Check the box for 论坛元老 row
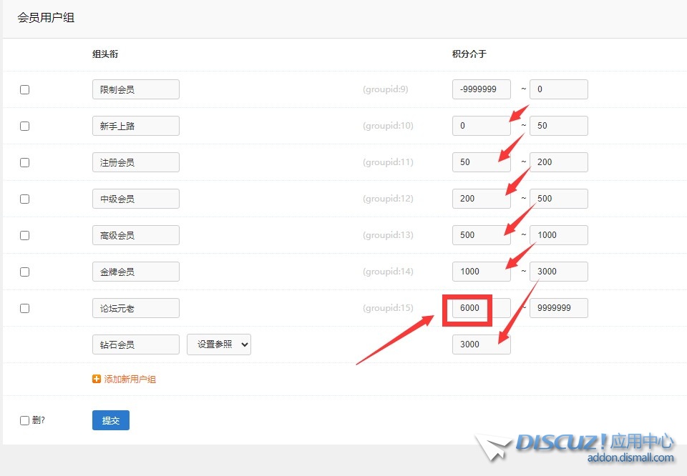Viewport: 687px width, 476px height. [24, 309]
